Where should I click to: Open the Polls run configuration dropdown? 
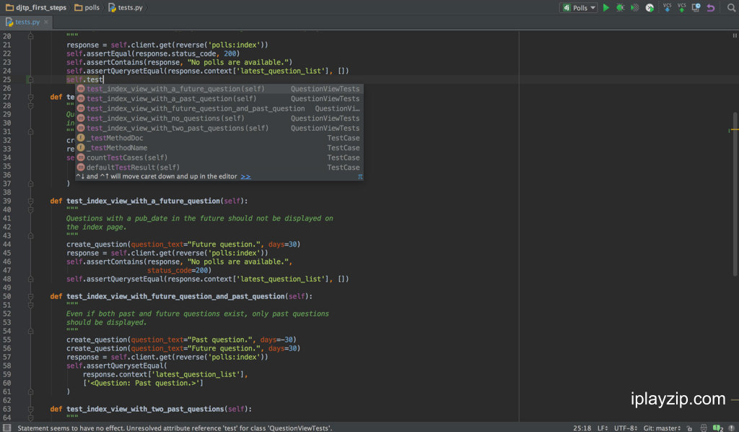pyautogui.click(x=579, y=7)
